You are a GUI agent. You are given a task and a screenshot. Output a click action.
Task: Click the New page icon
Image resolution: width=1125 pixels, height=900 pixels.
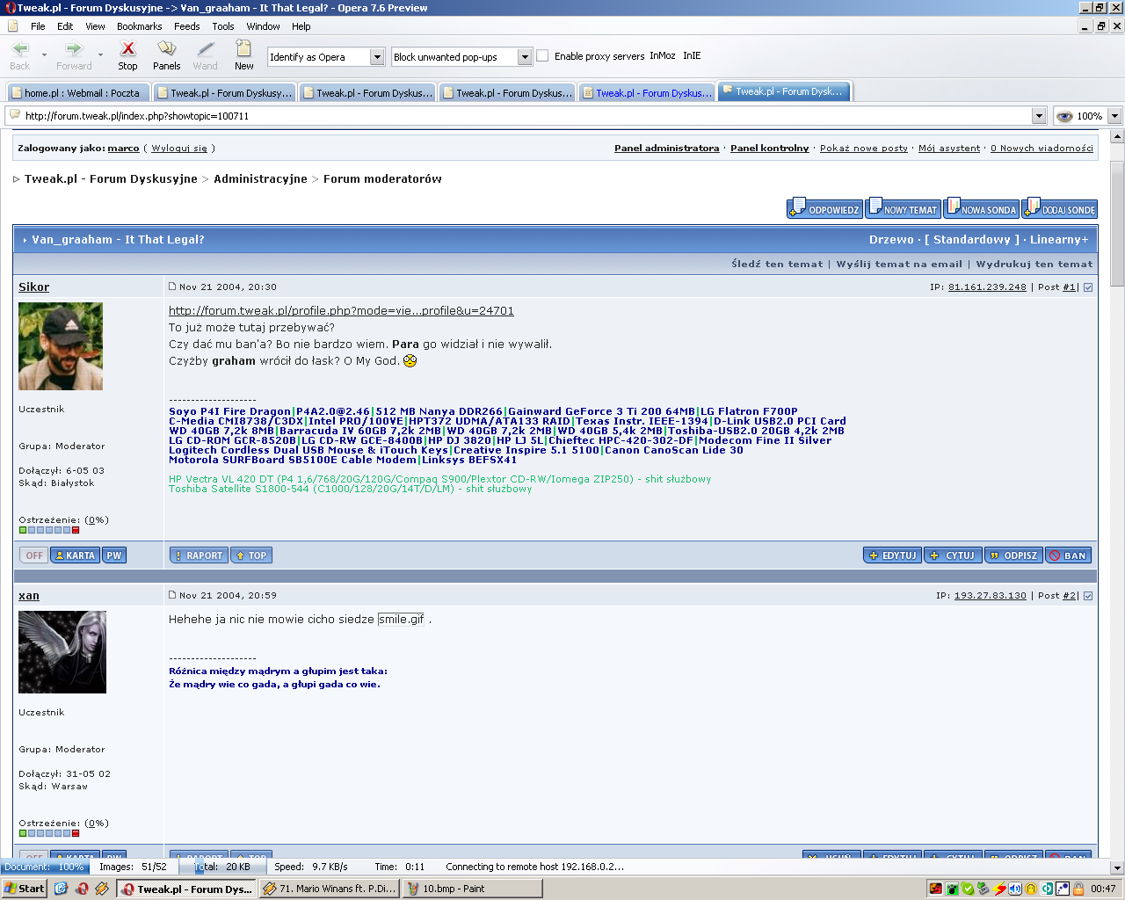tap(243, 48)
